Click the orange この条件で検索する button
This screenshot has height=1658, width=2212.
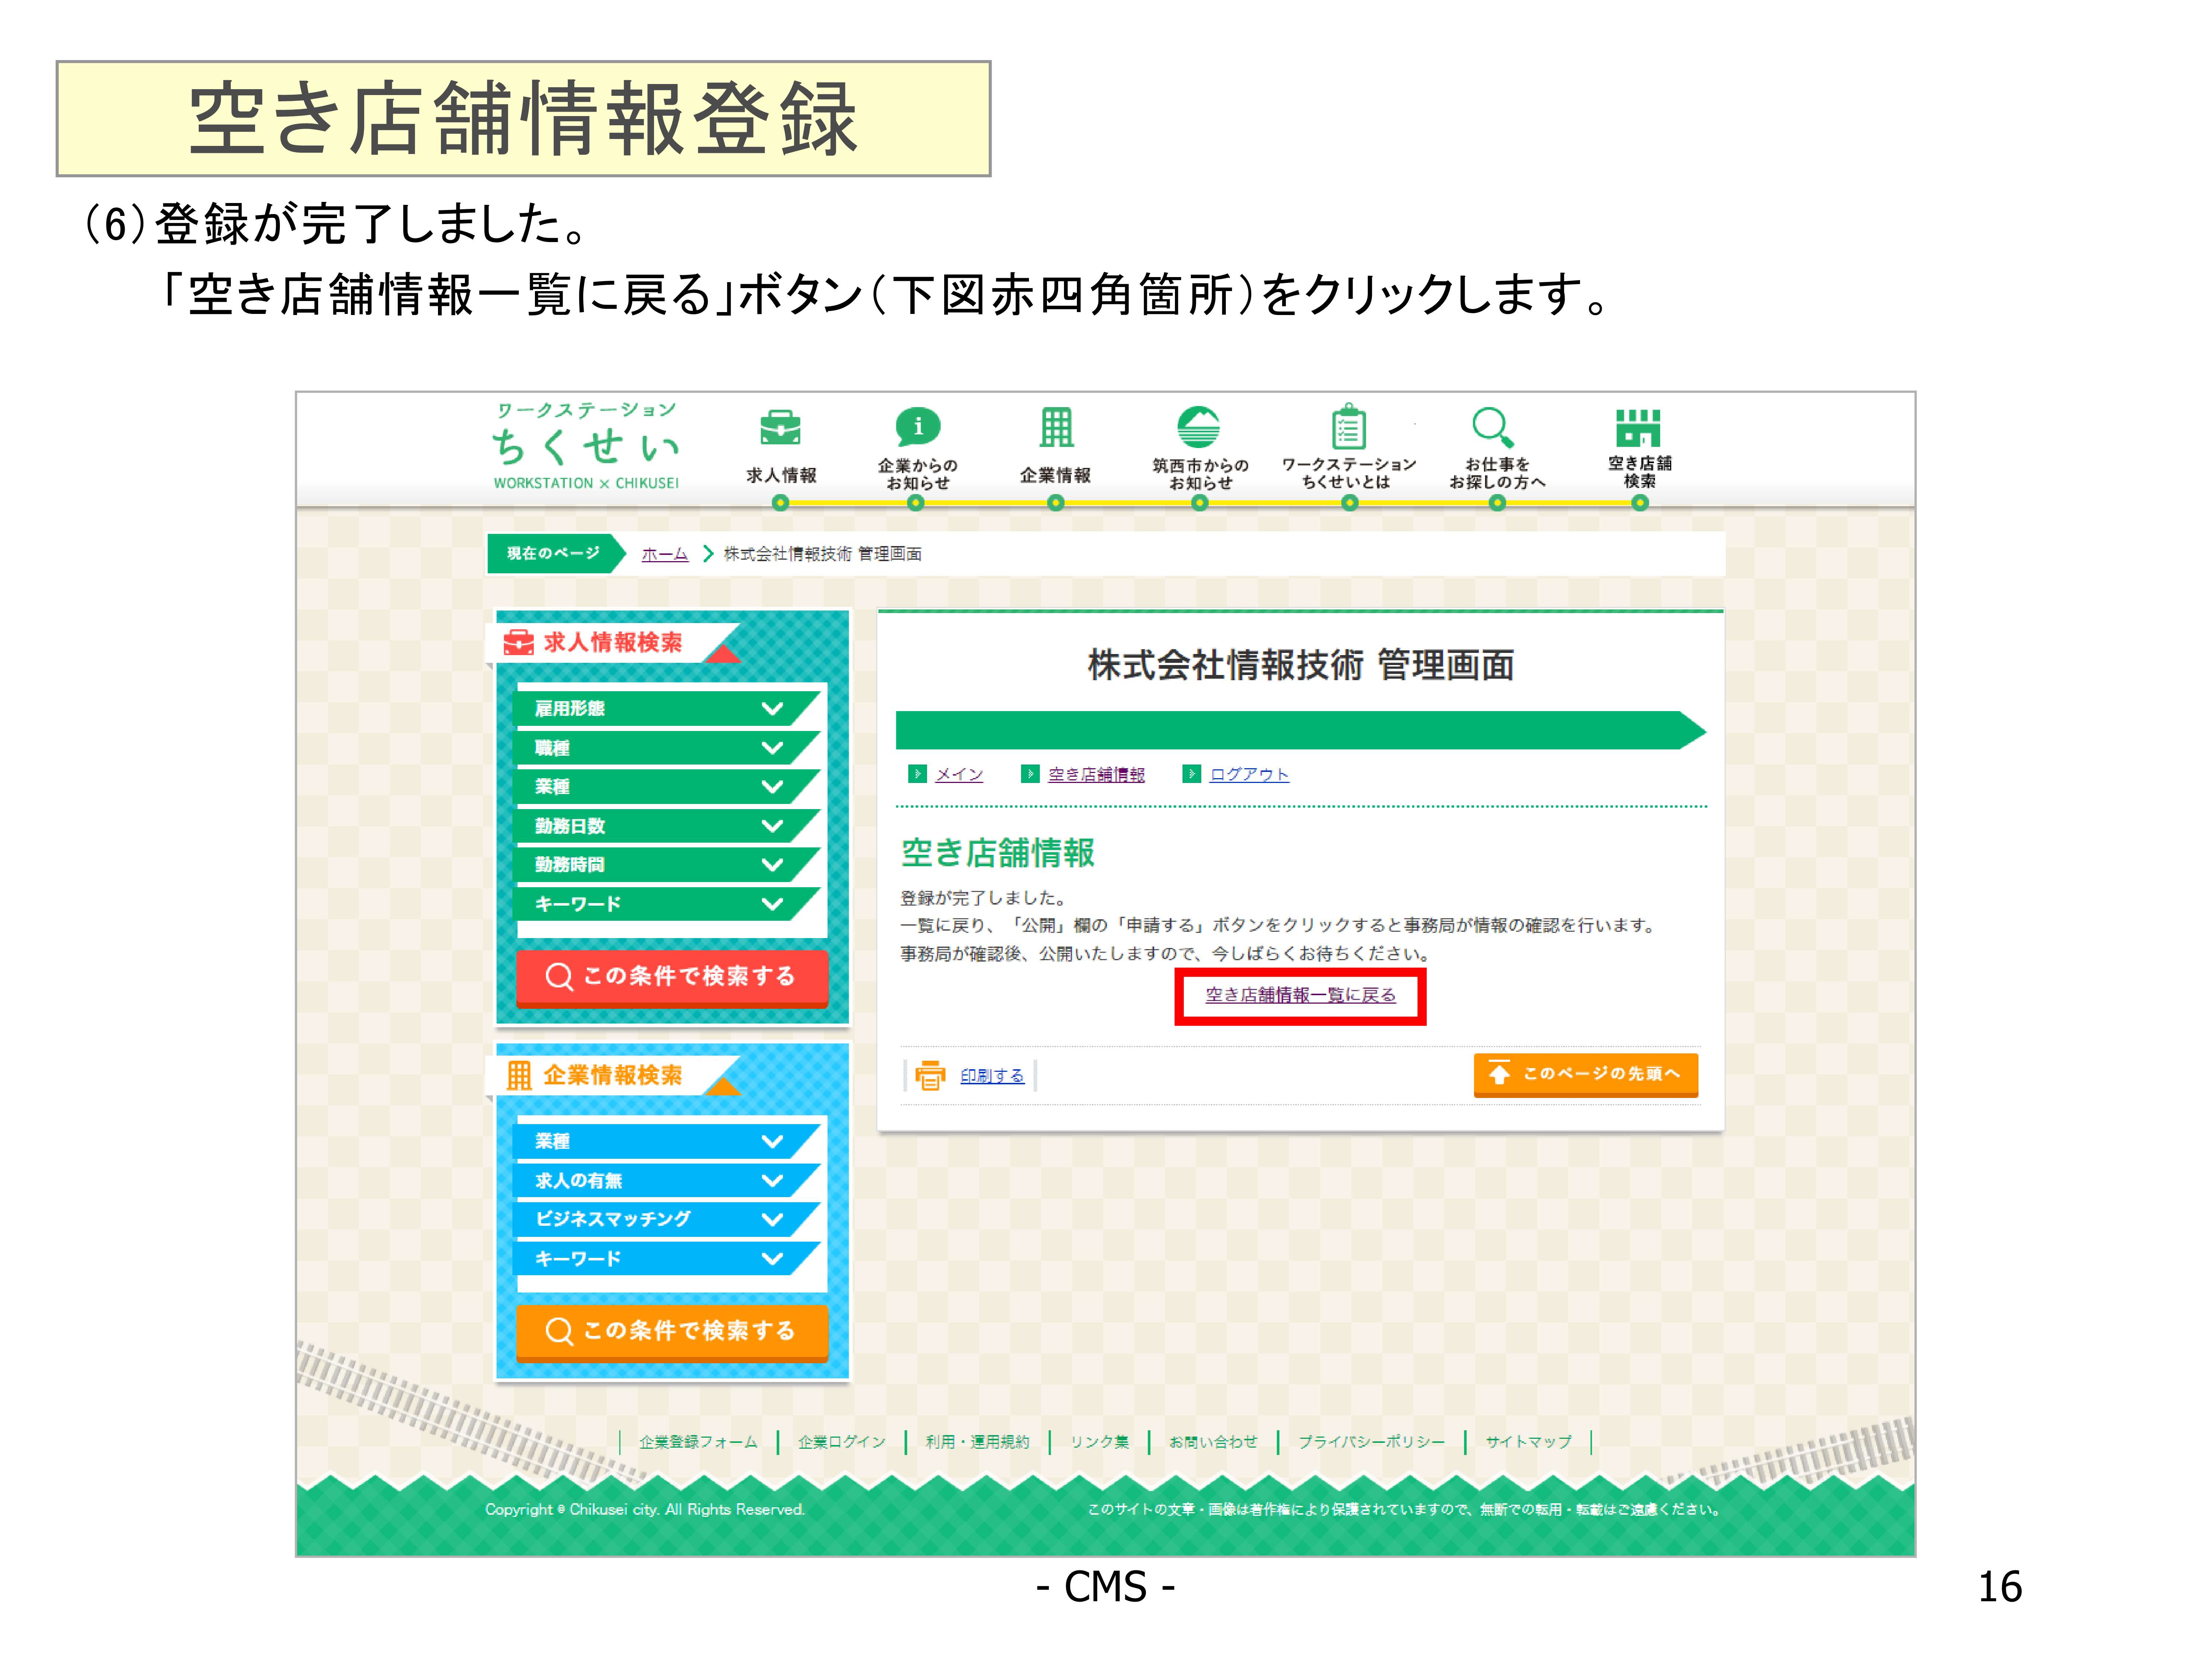click(x=672, y=1332)
